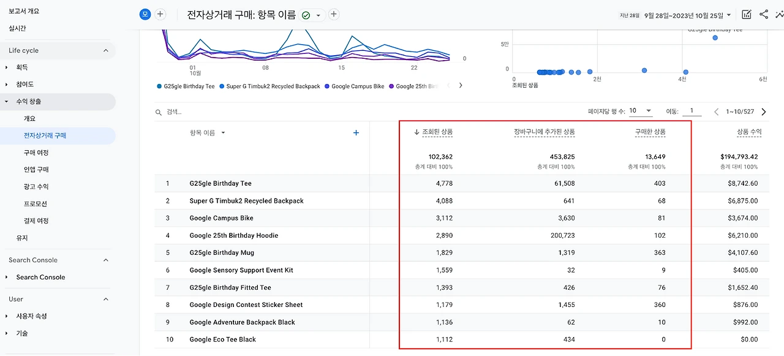The width and height of the screenshot is (784, 356).
Task: Open the 인앱 구매 report
Action: [x=36, y=169]
